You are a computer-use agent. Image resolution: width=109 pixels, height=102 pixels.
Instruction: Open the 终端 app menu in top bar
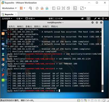point(30,19)
